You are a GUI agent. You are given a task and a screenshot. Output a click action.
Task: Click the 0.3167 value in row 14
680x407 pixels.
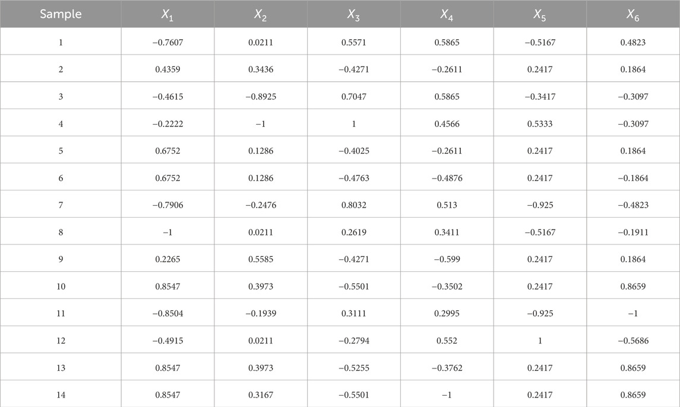261,395
